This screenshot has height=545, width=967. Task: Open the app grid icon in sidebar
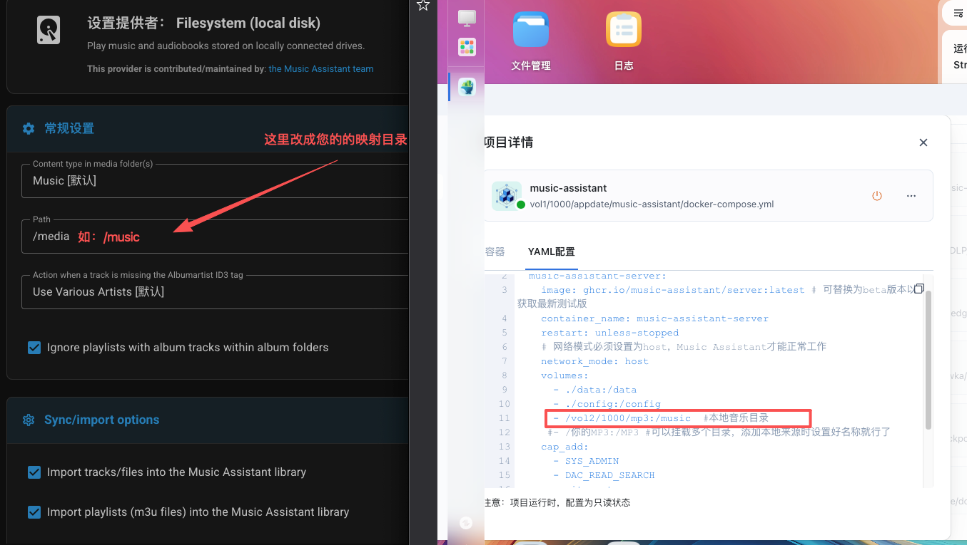[x=465, y=47]
